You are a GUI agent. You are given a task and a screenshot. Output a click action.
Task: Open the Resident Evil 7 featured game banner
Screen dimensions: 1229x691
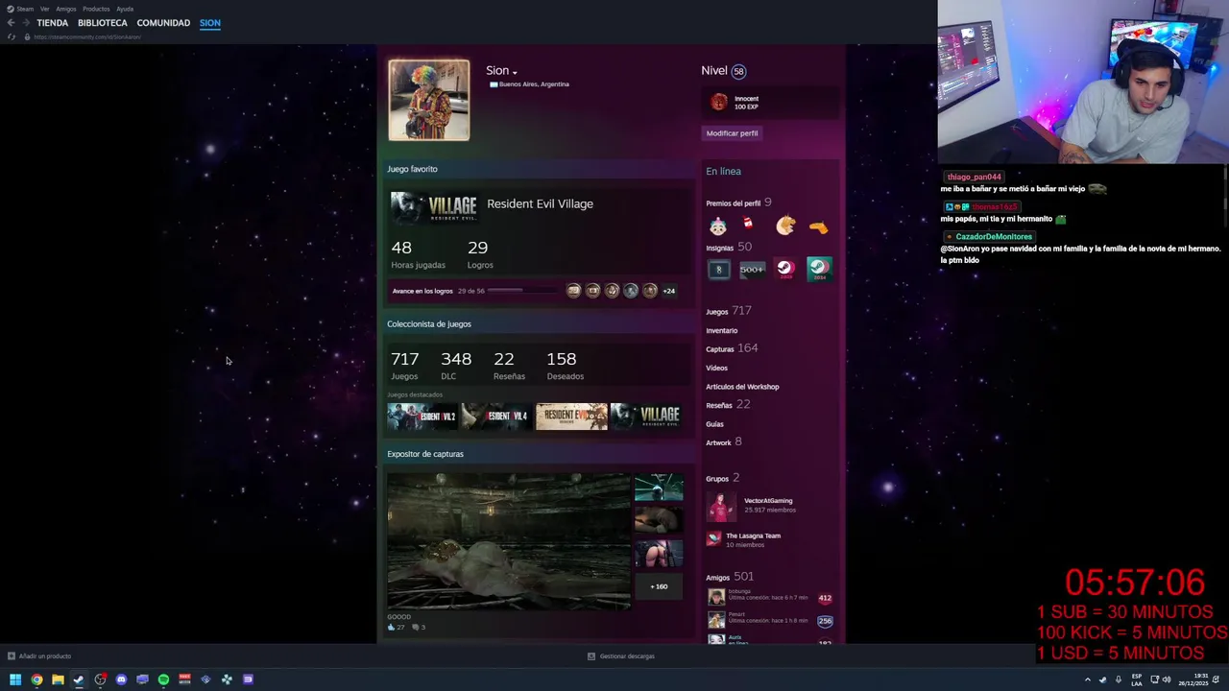(x=571, y=416)
